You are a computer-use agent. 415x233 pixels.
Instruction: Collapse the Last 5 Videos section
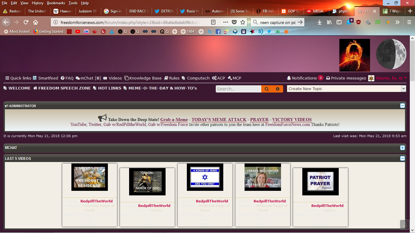click(x=402, y=158)
